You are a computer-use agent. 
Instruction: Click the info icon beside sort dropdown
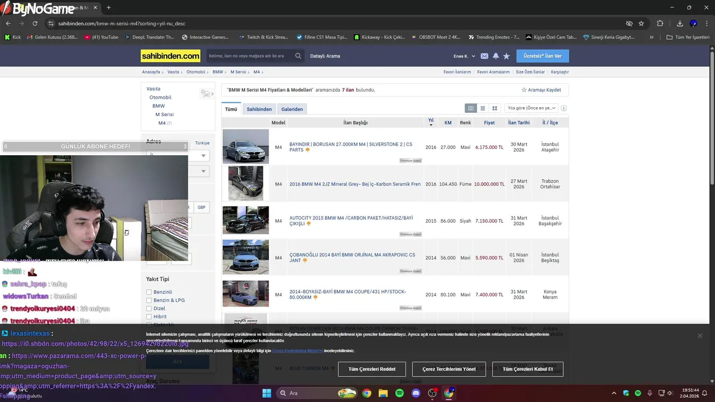[x=564, y=108]
